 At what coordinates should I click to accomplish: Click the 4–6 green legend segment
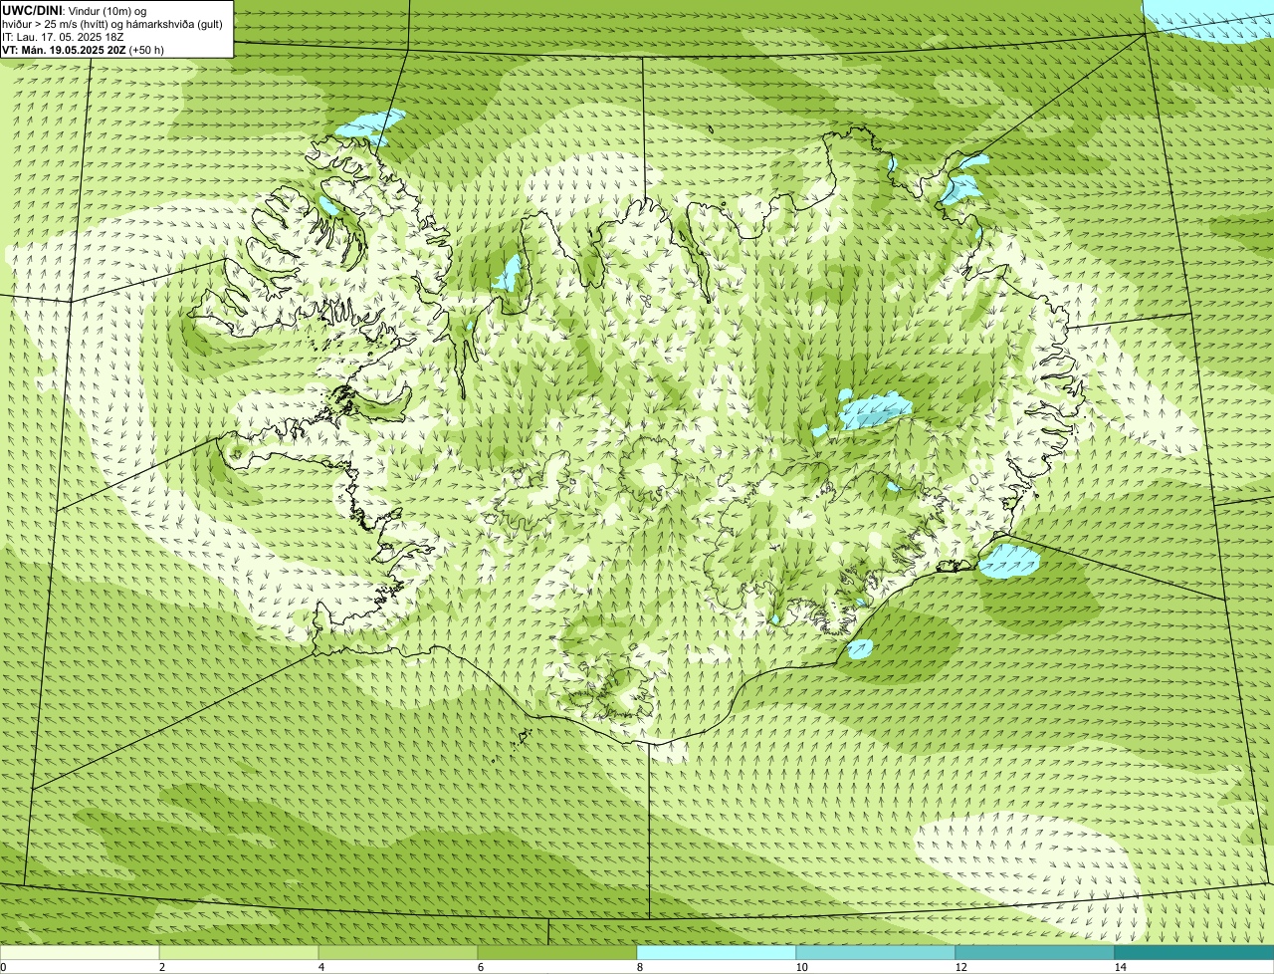(x=398, y=952)
